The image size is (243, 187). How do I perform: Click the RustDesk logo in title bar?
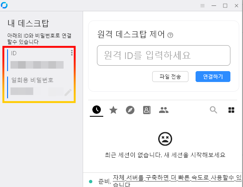coord(4,5)
